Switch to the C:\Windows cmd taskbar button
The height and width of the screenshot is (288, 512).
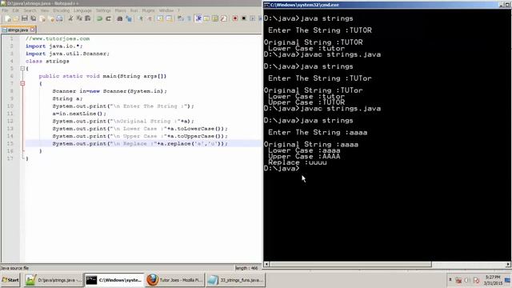[x=114, y=280]
